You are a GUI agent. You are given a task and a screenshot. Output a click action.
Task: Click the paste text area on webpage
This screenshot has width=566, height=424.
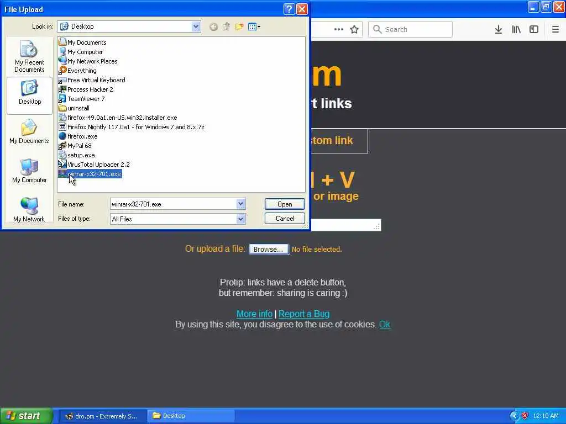[346, 225]
